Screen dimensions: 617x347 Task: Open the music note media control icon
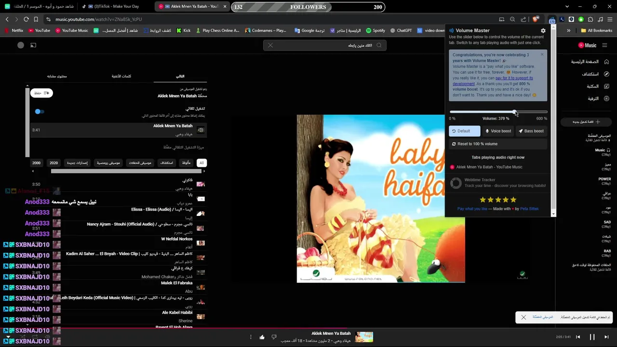pyautogui.click(x=600, y=19)
